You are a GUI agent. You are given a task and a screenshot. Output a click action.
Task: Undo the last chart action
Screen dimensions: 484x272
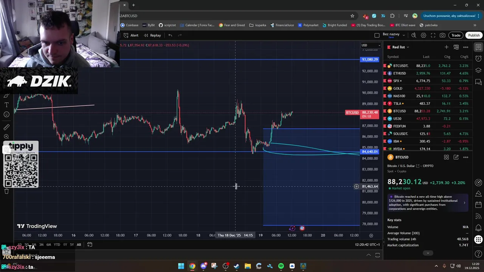170,35
